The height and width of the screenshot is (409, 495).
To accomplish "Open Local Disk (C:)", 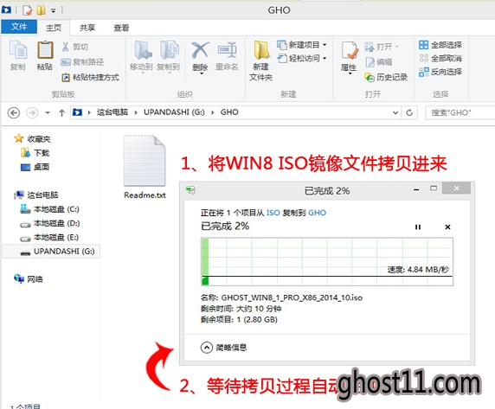I will click(x=49, y=209).
